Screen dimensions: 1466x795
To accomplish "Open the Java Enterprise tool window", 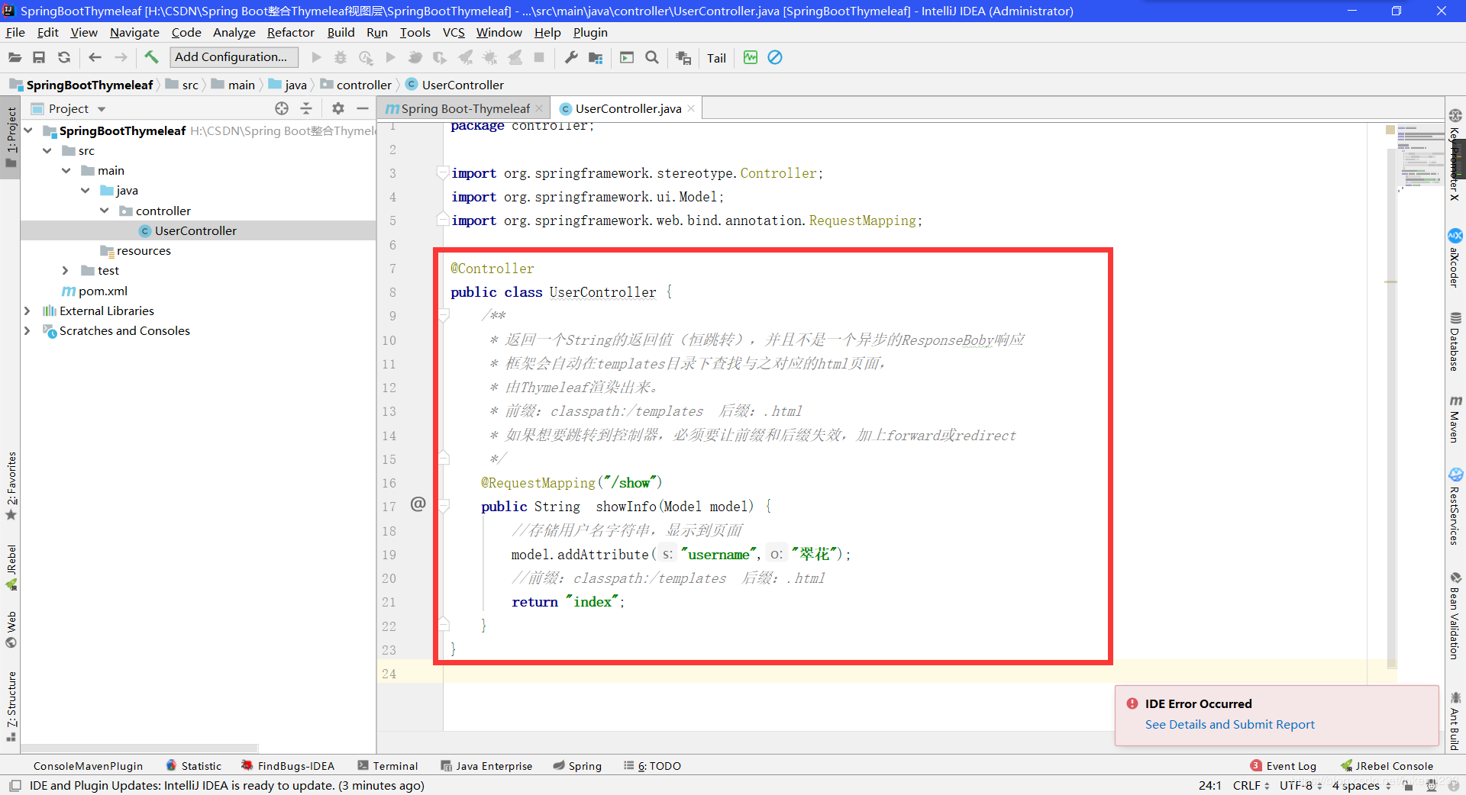I will click(486, 766).
